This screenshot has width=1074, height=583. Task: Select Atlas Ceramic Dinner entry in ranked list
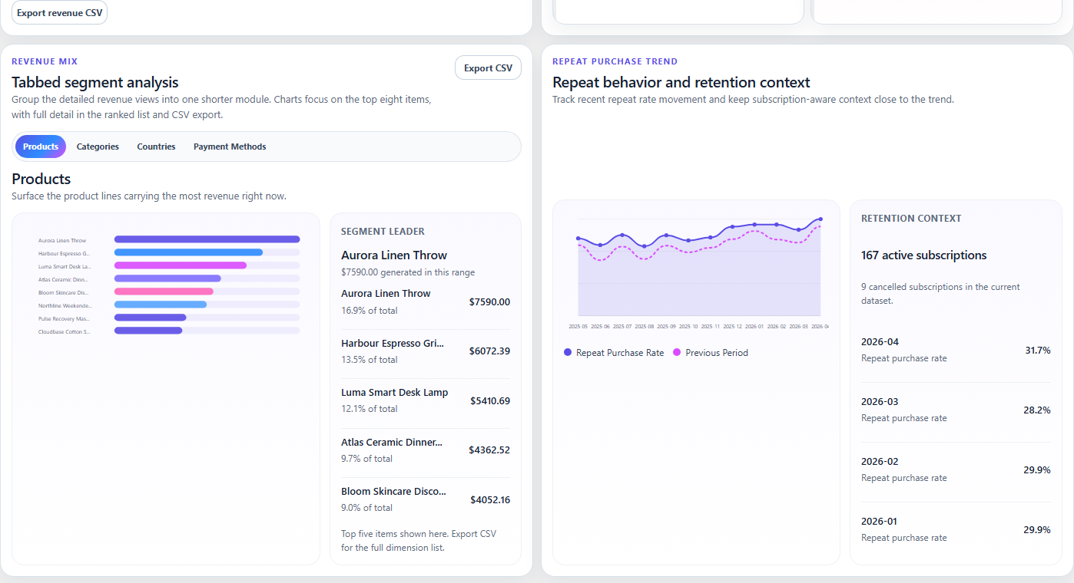(425, 450)
